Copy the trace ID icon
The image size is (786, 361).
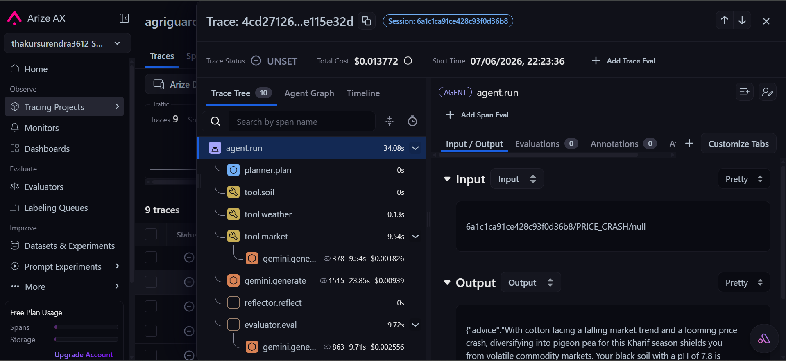367,21
